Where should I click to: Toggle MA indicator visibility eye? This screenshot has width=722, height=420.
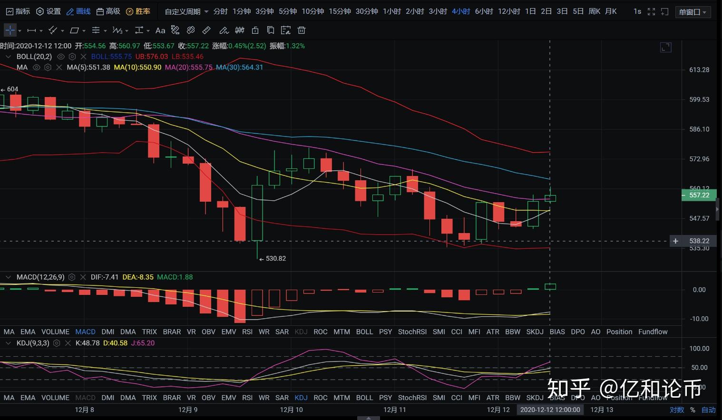36,68
